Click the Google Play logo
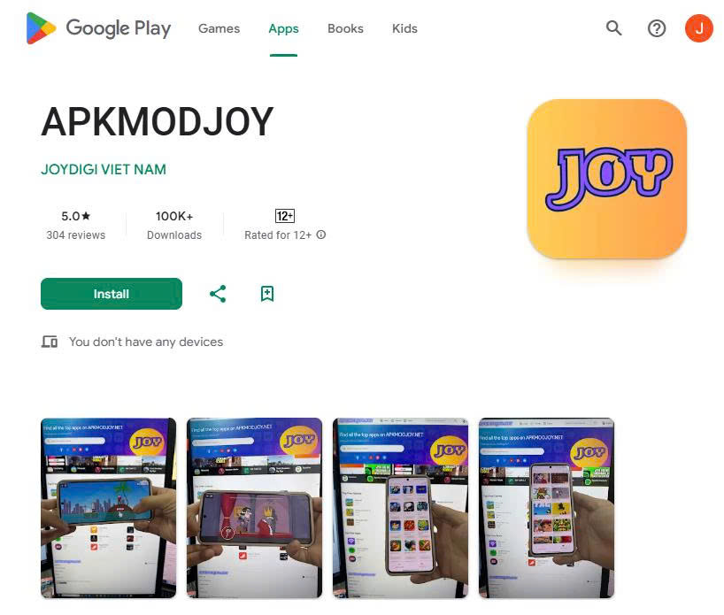724x615 pixels. 98,28
